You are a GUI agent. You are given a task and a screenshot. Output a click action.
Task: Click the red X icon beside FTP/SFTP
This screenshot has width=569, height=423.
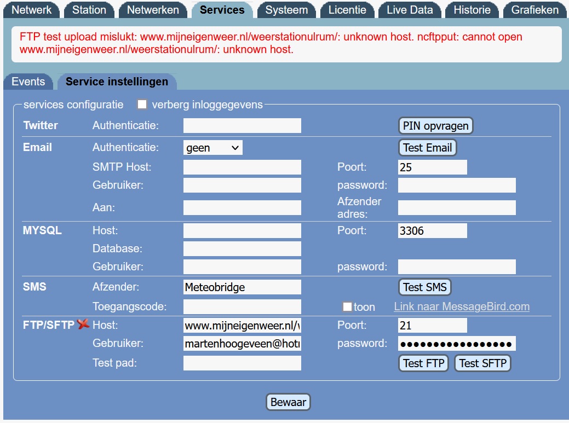pos(83,325)
